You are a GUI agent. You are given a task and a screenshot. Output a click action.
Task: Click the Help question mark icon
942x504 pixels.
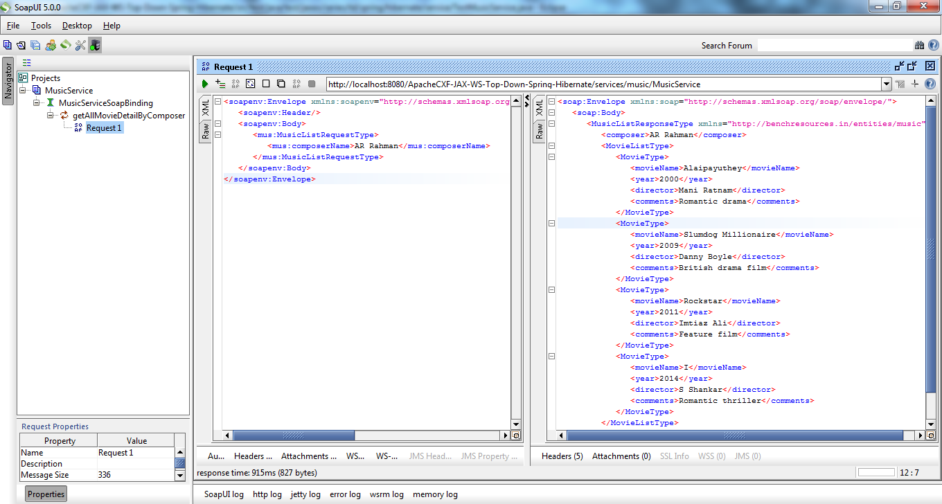point(934,44)
